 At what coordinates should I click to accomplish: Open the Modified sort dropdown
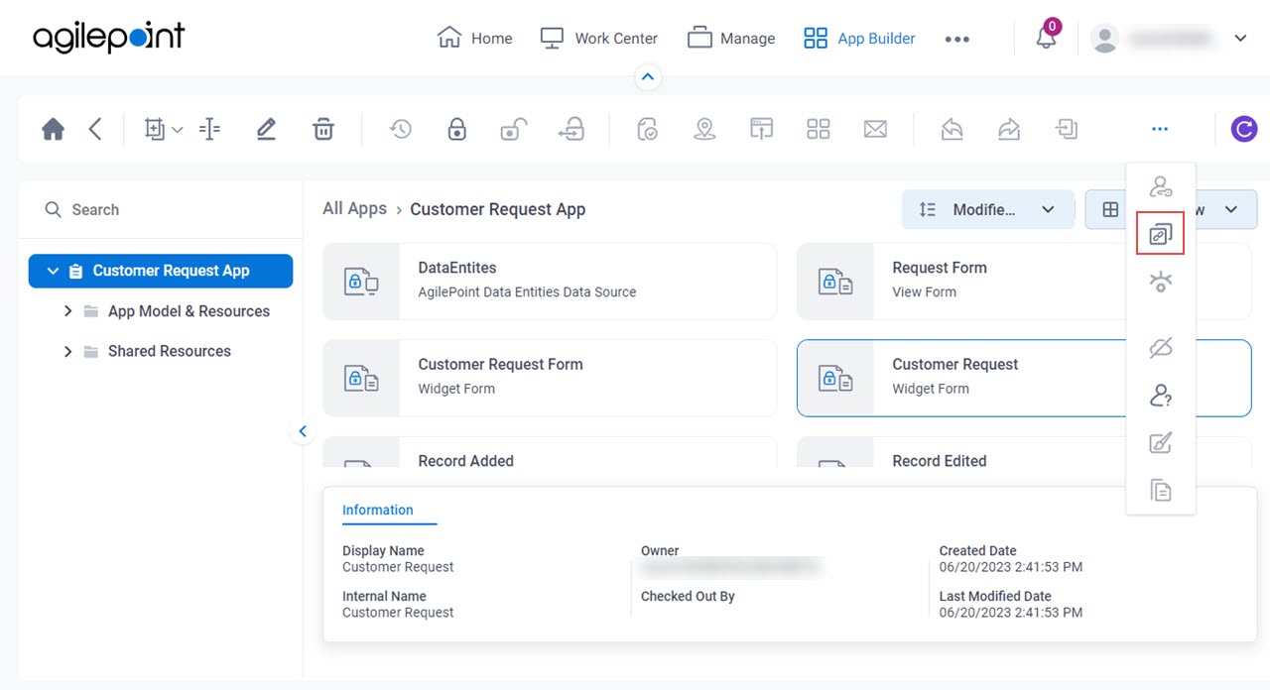(988, 209)
